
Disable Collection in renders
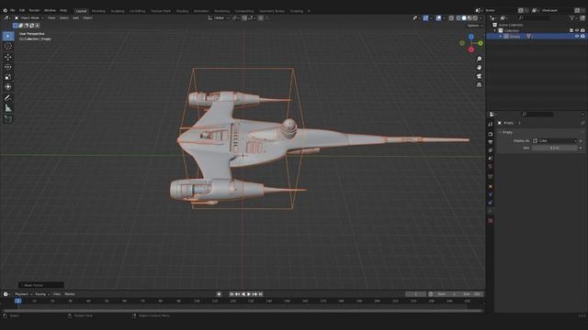tap(582, 30)
